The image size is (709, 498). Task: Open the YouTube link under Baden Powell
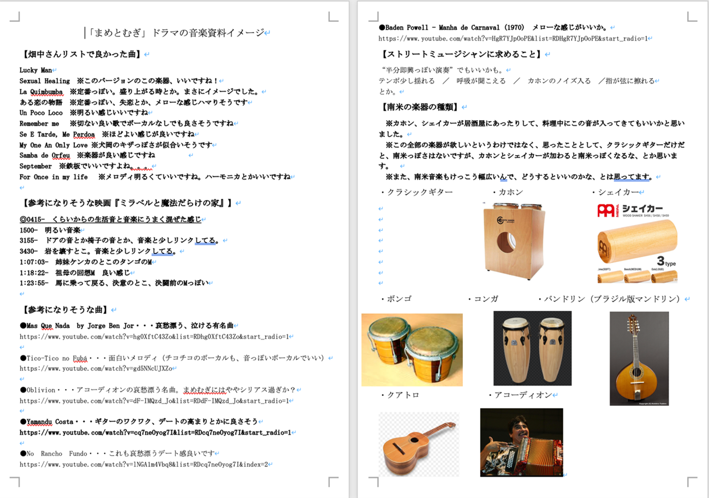[513, 38]
